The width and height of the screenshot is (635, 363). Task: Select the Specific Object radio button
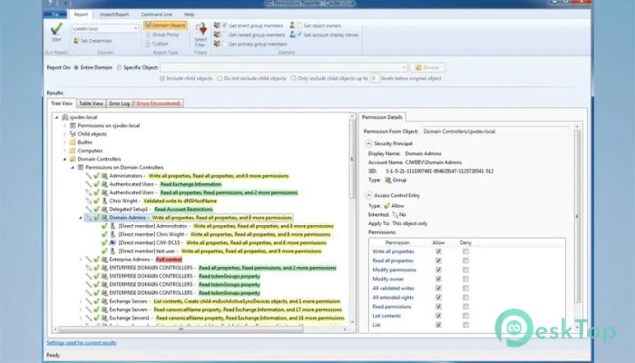point(119,68)
